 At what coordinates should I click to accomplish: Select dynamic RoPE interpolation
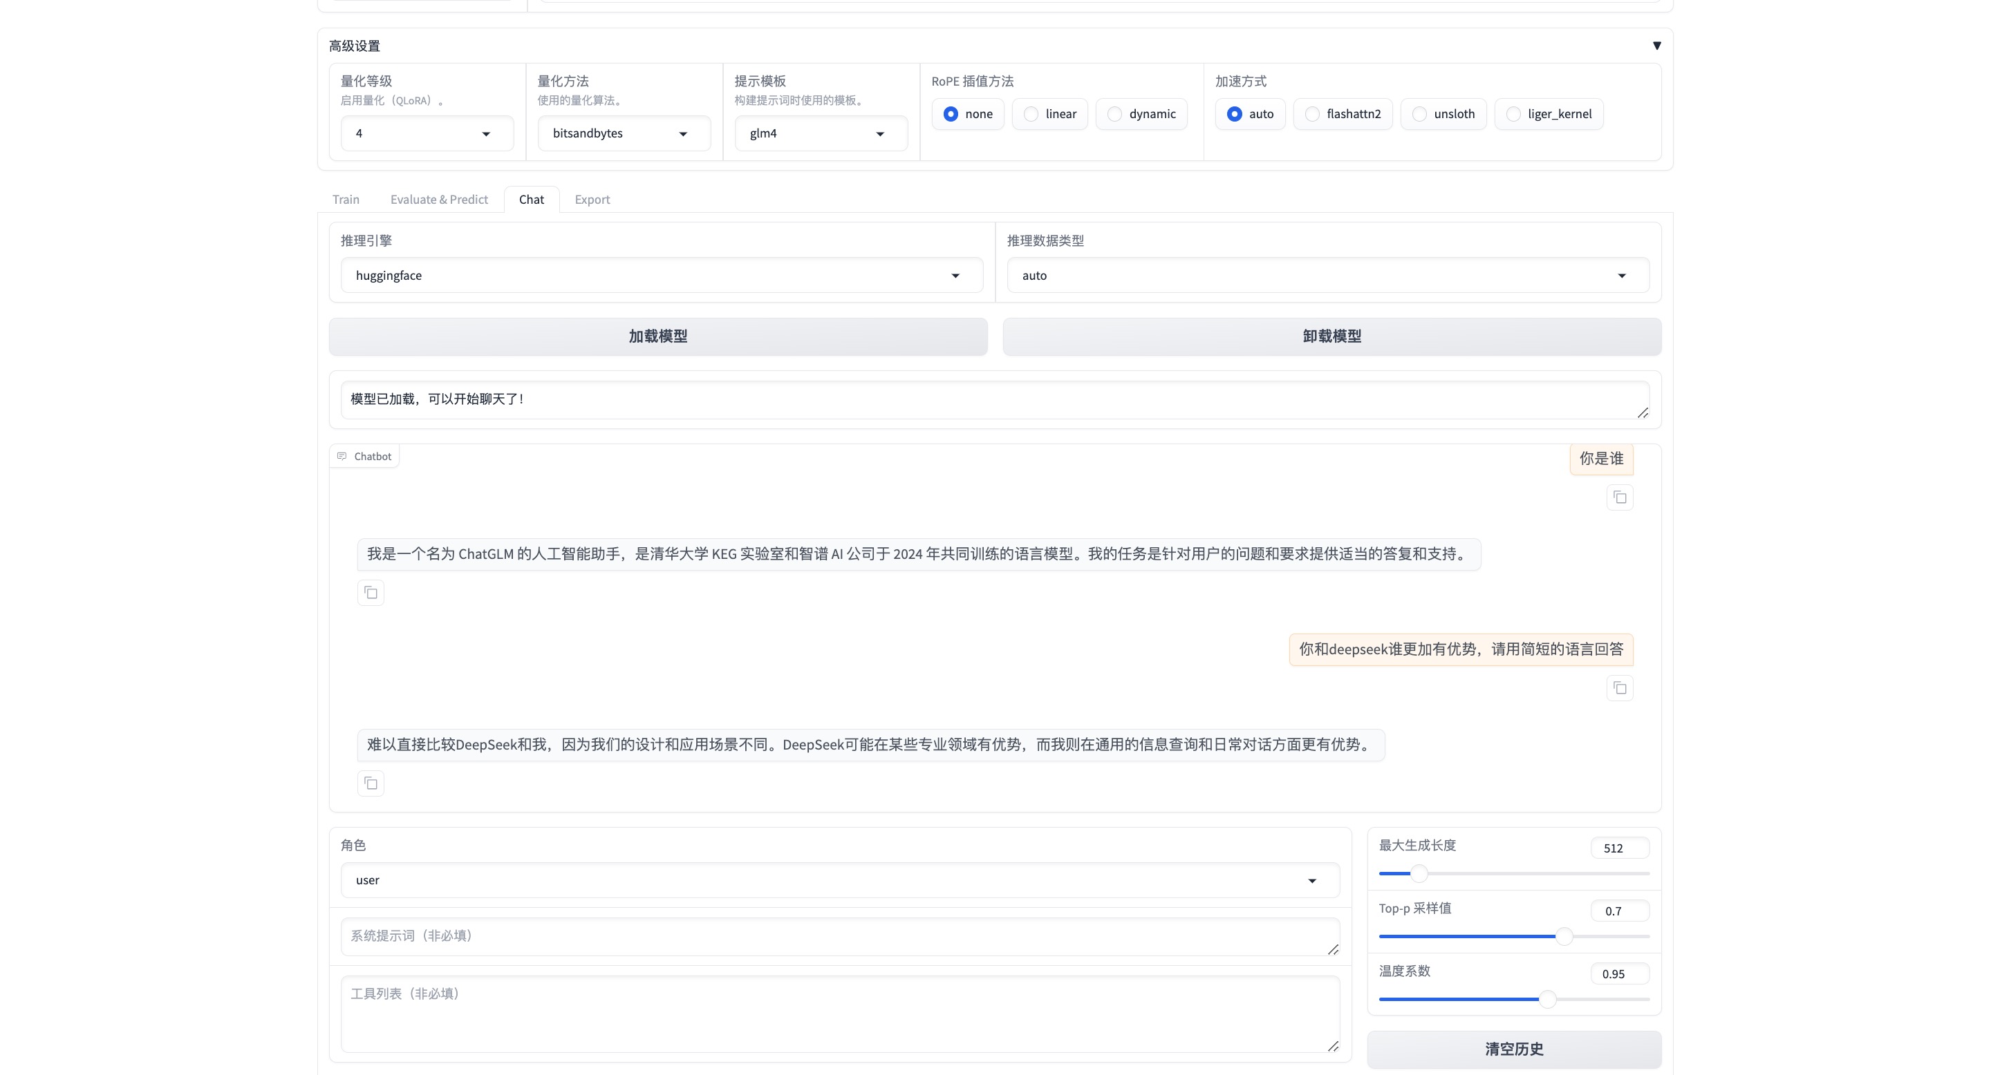click(1114, 114)
